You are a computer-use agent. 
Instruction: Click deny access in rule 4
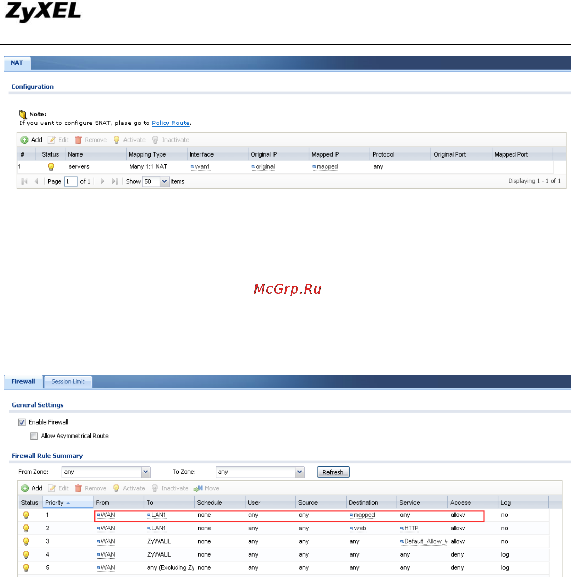click(x=457, y=555)
